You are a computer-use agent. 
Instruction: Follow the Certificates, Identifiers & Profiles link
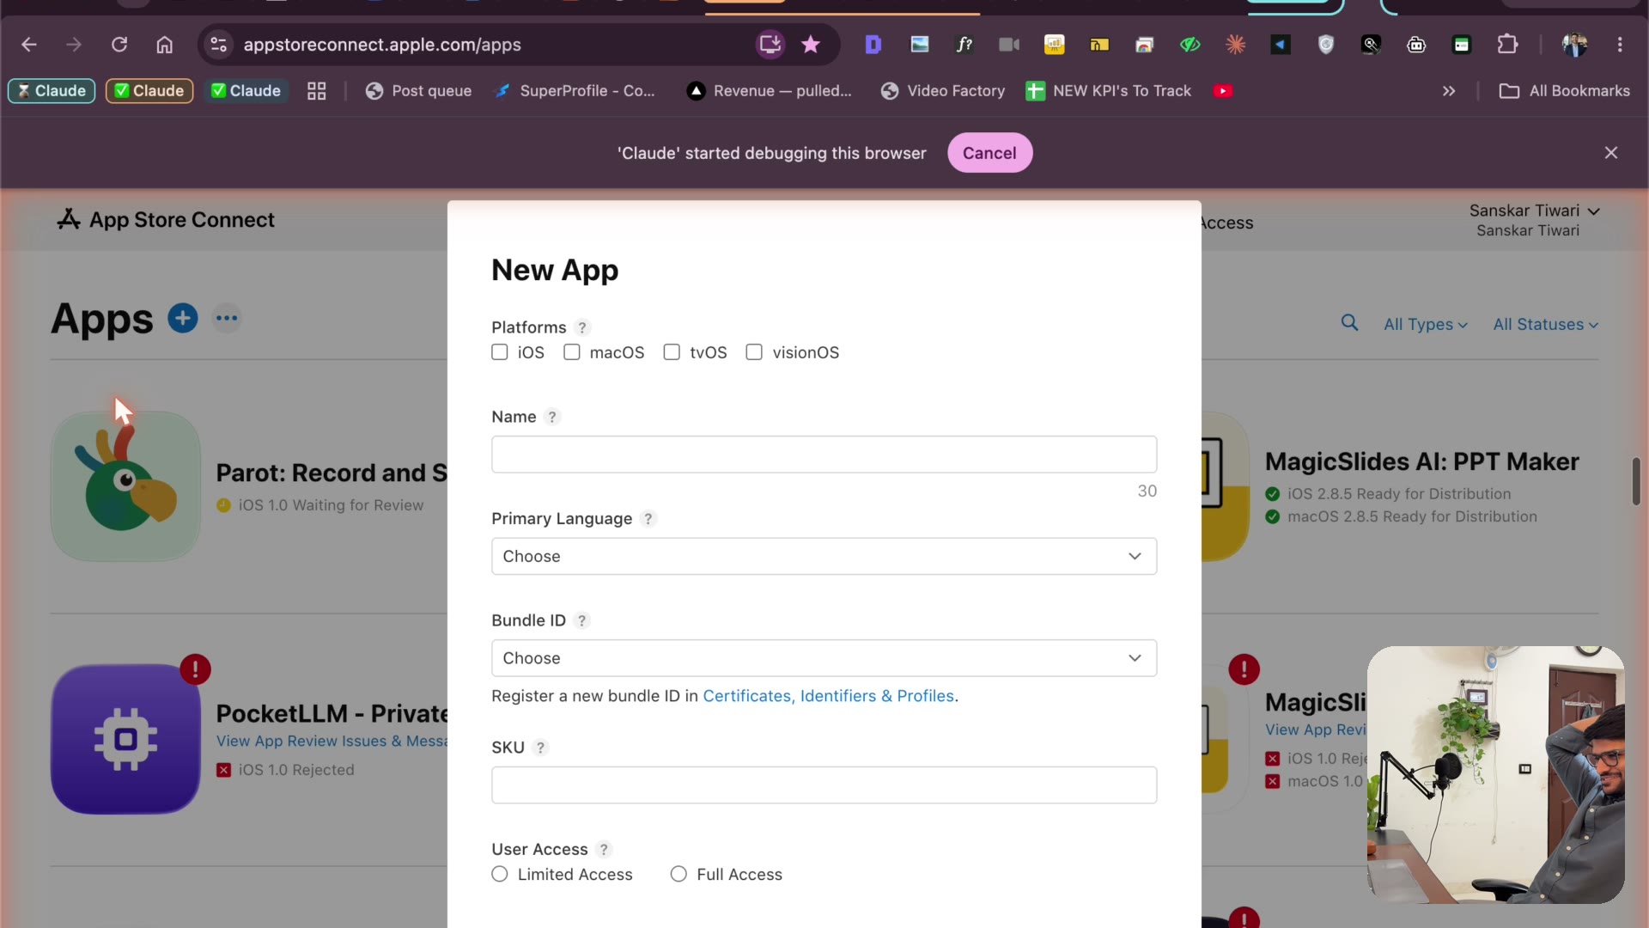click(x=829, y=696)
